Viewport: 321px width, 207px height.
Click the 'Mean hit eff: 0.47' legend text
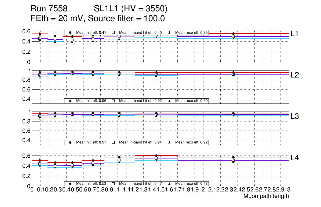coord(91,33)
